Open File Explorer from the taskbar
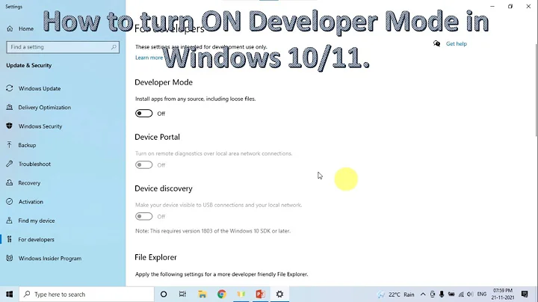Screen dimensions: 538x302 pyautogui.click(x=202, y=295)
